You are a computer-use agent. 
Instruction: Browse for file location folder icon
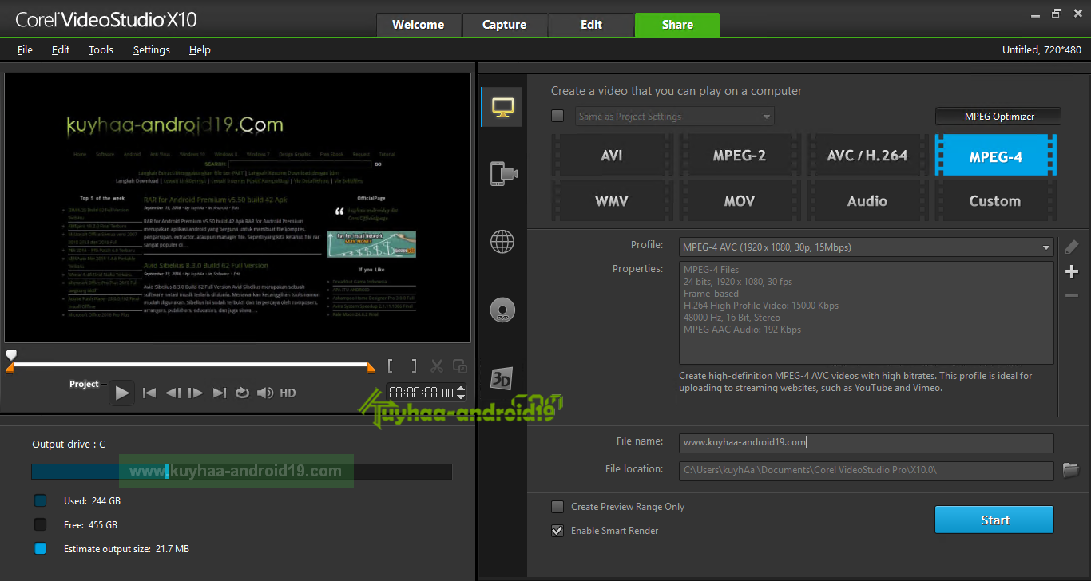click(x=1071, y=470)
